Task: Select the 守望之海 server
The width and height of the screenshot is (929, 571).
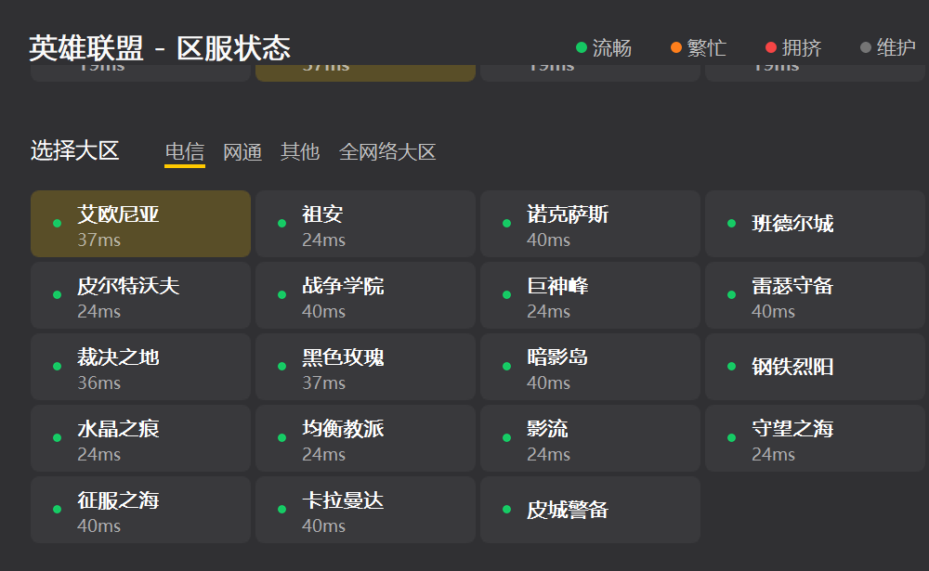Action: (816, 438)
